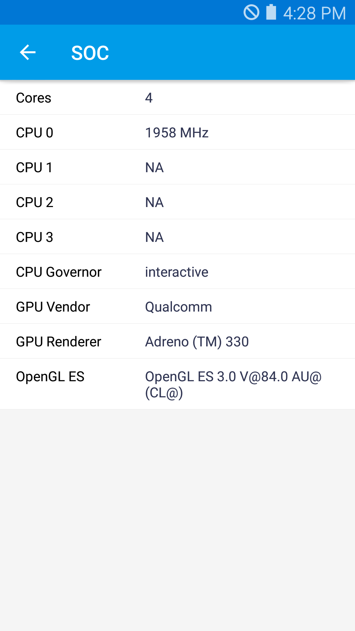Tap the SOC title in the header
This screenshot has height=631, width=355.
(x=90, y=52)
